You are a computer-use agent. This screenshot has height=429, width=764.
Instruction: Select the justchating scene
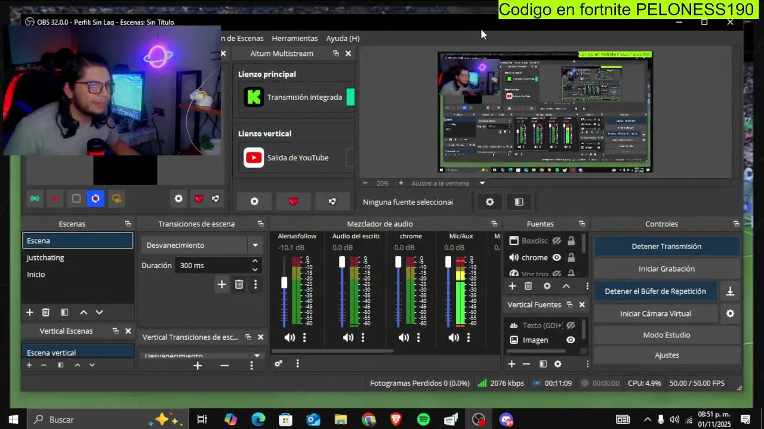[78, 257]
